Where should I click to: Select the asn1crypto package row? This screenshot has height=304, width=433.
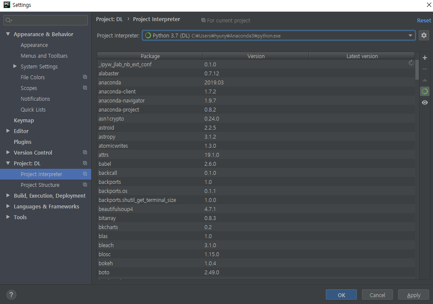click(x=256, y=119)
